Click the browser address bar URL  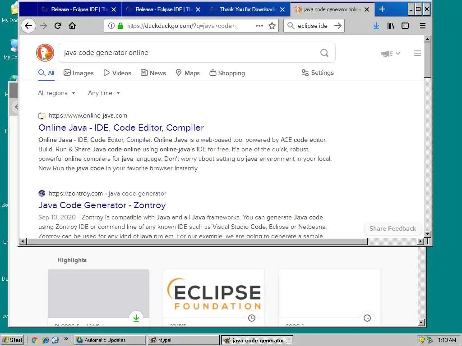coord(183,26)
